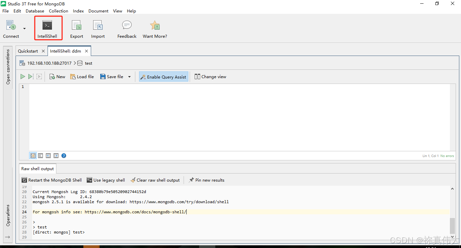This screenshot has width=461, height=248.
Task: Toggle the first editor formatting icon
Action: point(33,156)
